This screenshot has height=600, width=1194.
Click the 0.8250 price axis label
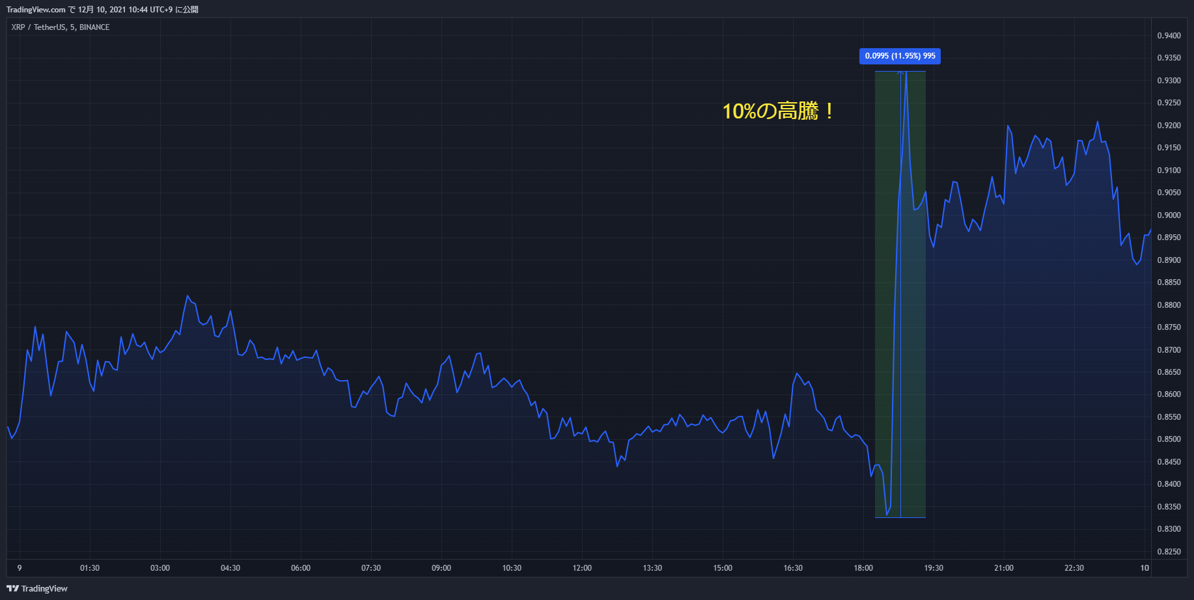[1169, 552]
